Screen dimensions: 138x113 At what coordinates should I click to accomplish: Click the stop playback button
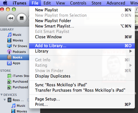click(22, 18)
